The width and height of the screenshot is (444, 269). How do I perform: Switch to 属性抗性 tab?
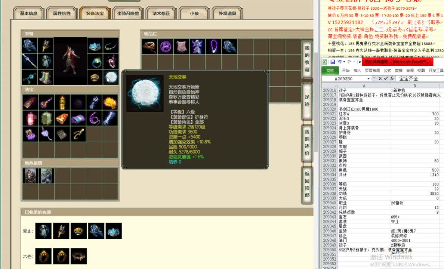click(62, 13)
